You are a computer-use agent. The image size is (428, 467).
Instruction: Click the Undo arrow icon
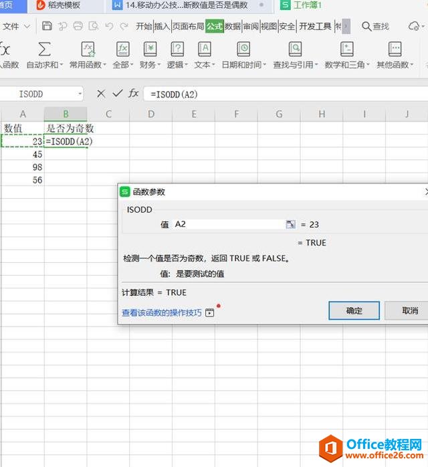coord(110,26)
